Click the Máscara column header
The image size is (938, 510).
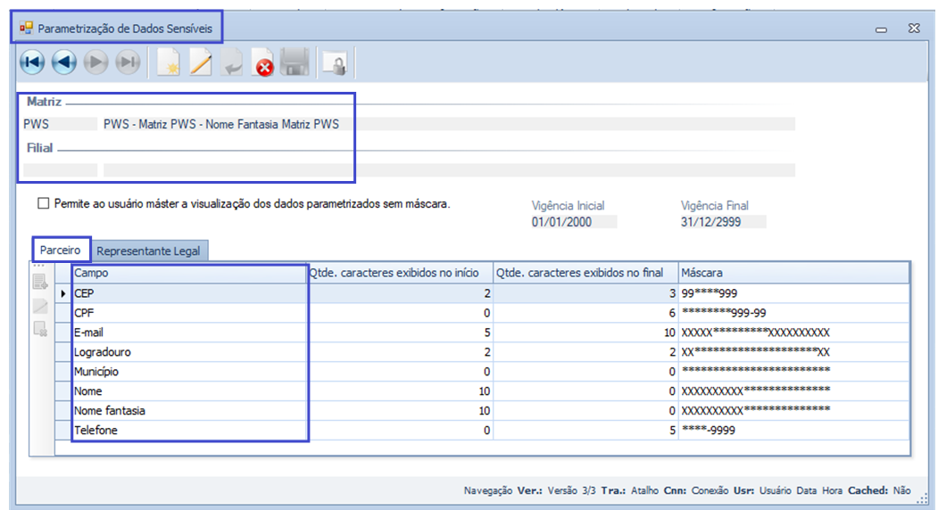(x=793, y=273)
